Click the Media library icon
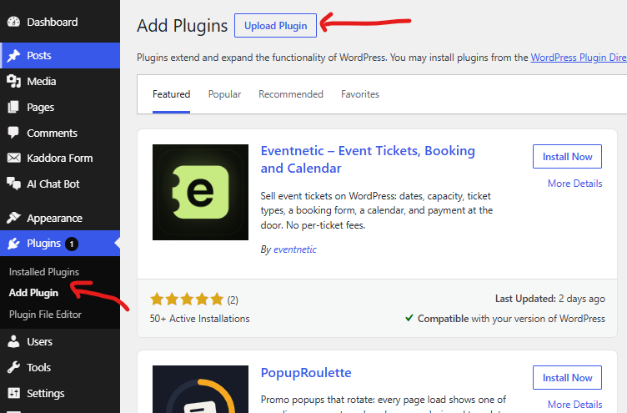This screenshot has width=627, height=413. pyautogui.click(x=13, y=81)
